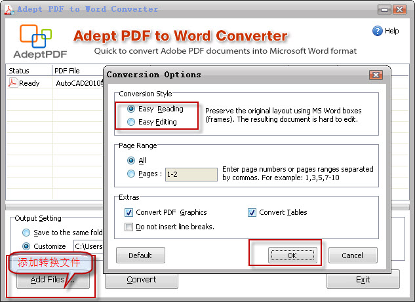Click the Customize output path field
415x302 pixels.
[89, 246]
